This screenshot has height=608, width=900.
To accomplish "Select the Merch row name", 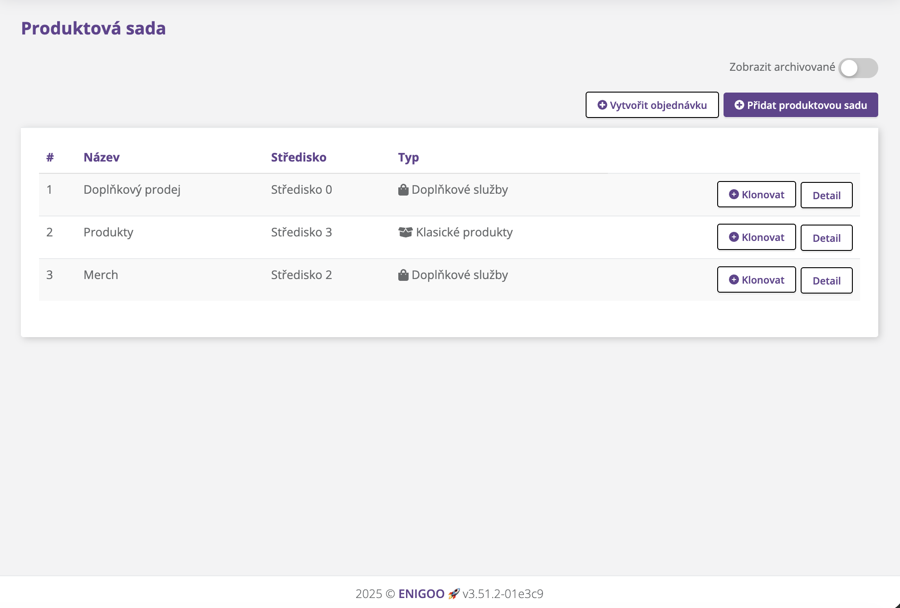I will [x=101, y=275].
